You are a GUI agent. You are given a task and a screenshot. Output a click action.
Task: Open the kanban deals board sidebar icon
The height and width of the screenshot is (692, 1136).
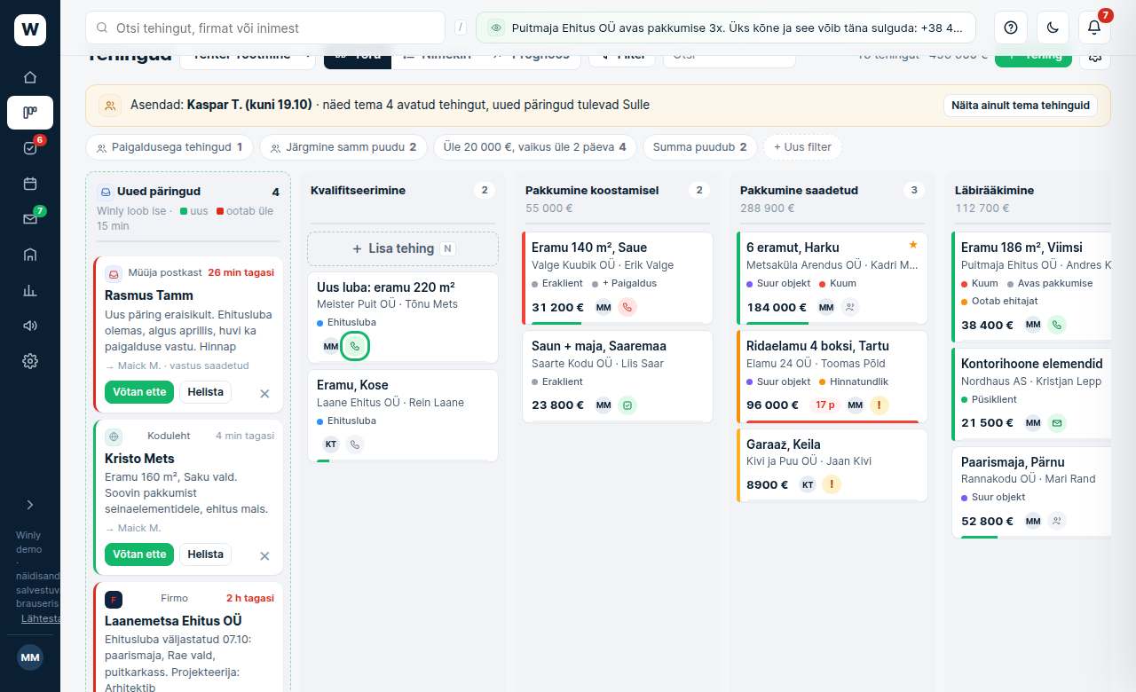30,113
